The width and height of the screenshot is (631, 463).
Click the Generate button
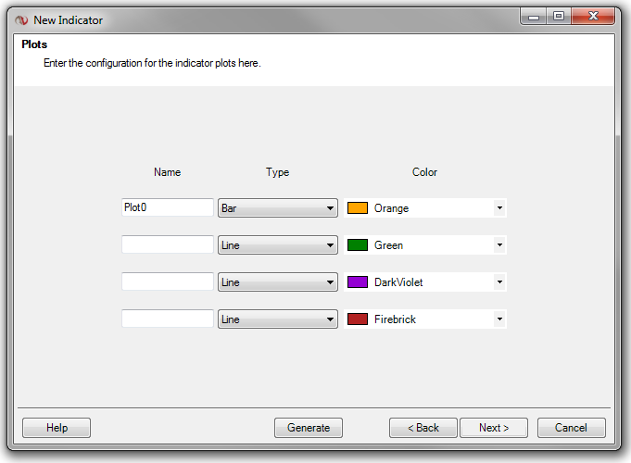309,428
